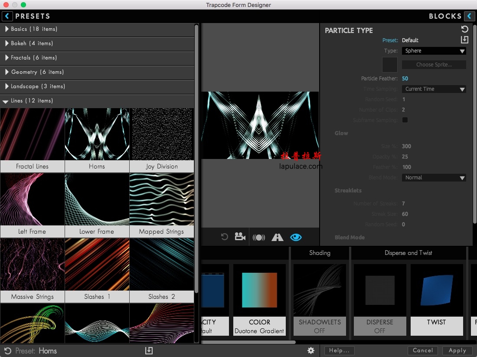Reset preset icon next to Preset: Horns
The height and width of the screenshot is (357, 477).
[x=8, y=351]
